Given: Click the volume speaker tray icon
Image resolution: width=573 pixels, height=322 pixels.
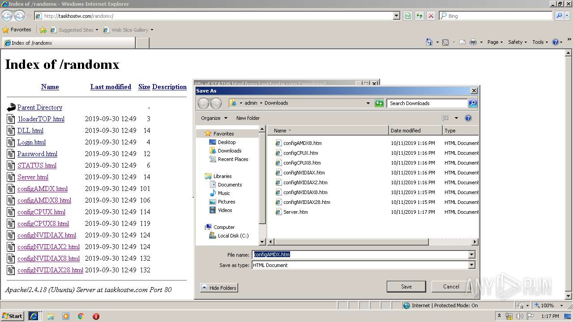Looking at the screenshot, I should point(519,316).
